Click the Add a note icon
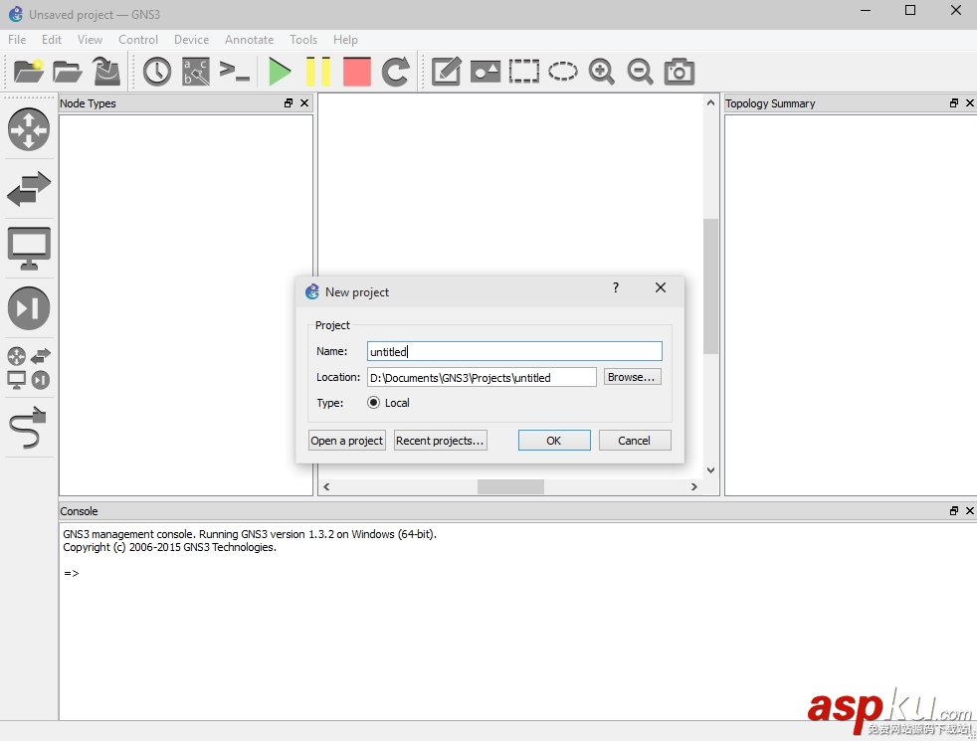977x741 pixels. pos(446,71)
